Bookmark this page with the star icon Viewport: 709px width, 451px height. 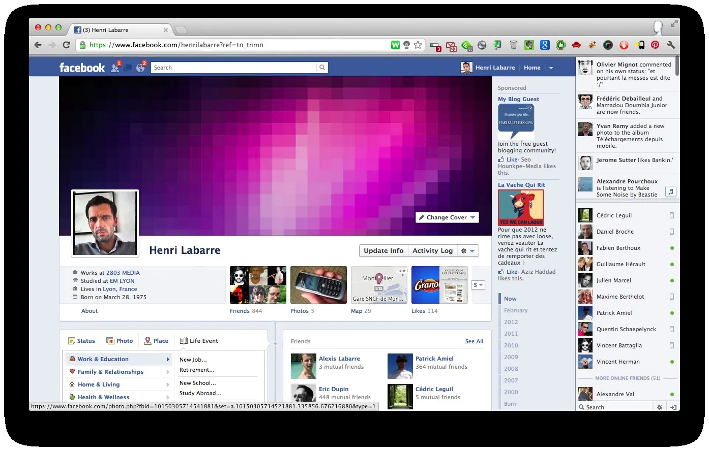coord(418,45)
